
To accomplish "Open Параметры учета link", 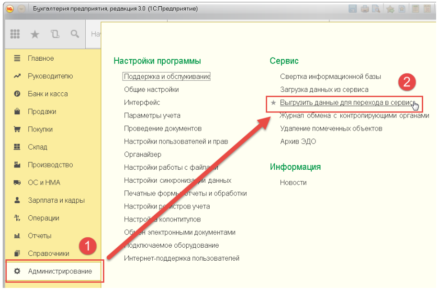I will (152, 115).
